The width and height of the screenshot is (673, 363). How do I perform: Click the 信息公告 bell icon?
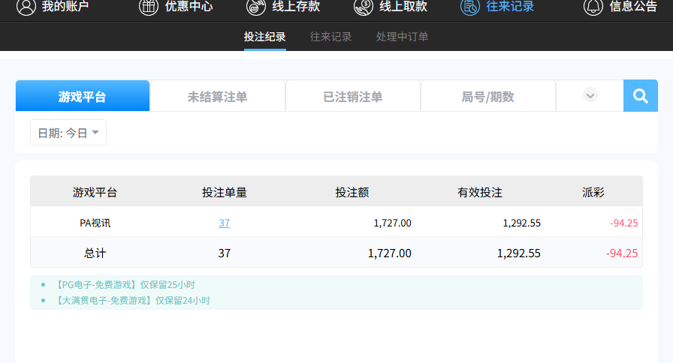pos(593,7)
